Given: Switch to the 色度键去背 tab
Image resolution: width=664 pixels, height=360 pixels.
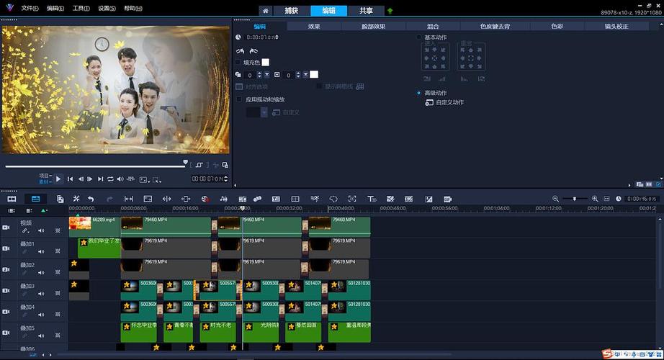Looking at the screenshot, I should (x=495, y=26).
